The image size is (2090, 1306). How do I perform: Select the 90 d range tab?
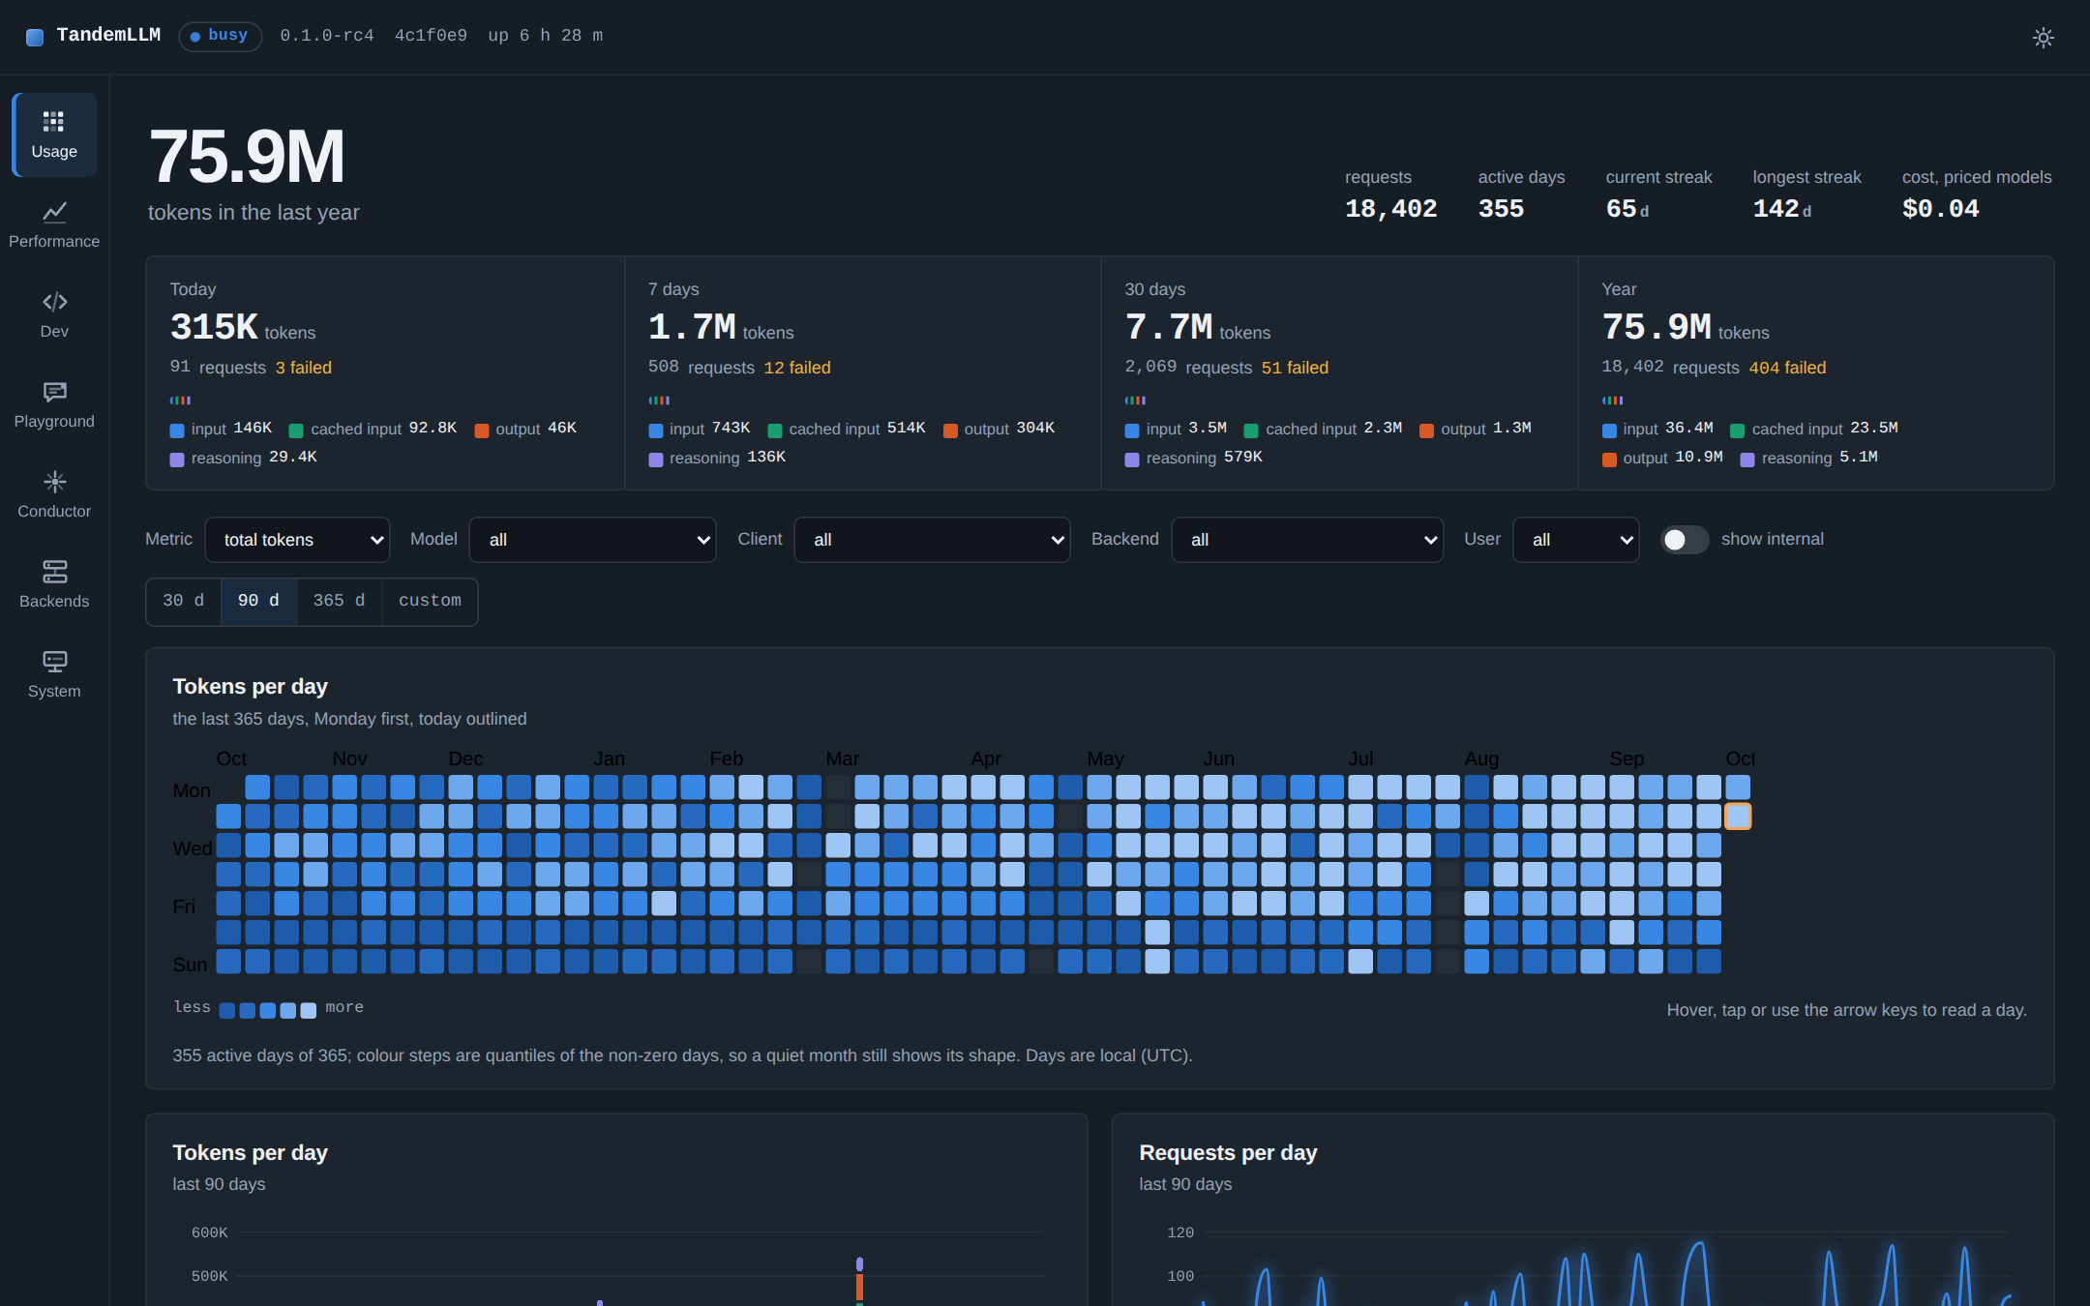pos(258,602)
